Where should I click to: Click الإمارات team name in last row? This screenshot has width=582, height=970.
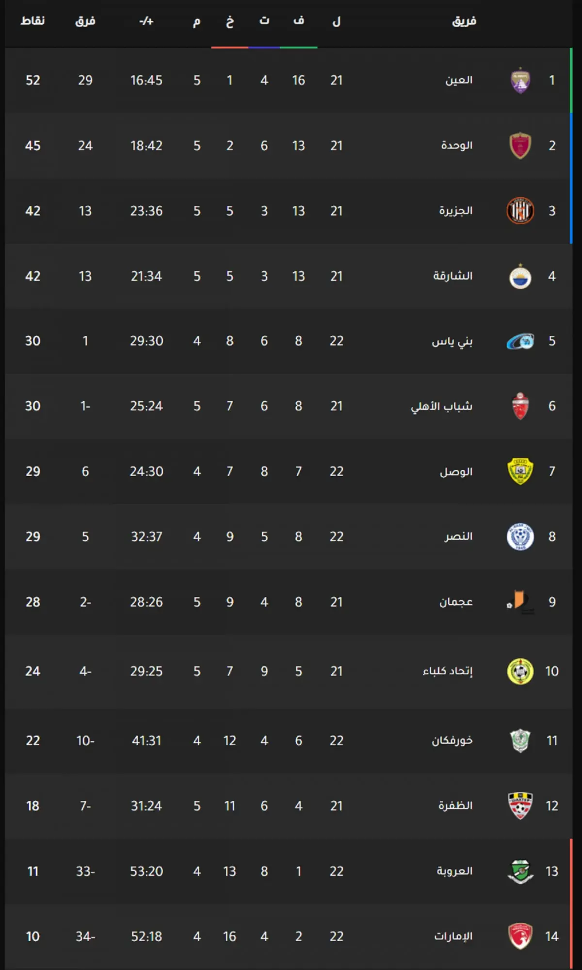click(x=453, y=936)
